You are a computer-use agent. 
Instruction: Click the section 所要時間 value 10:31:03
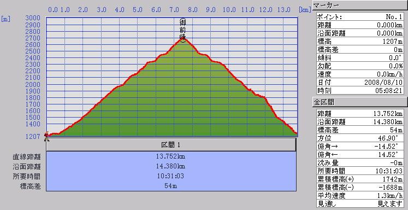pos(170,176)
